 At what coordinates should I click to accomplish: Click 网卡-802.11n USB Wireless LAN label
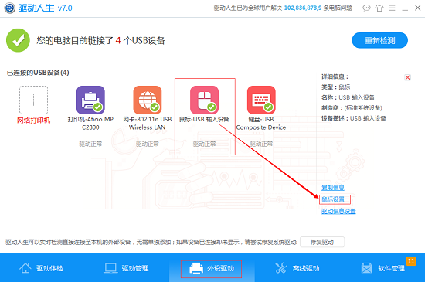point(148,124)
